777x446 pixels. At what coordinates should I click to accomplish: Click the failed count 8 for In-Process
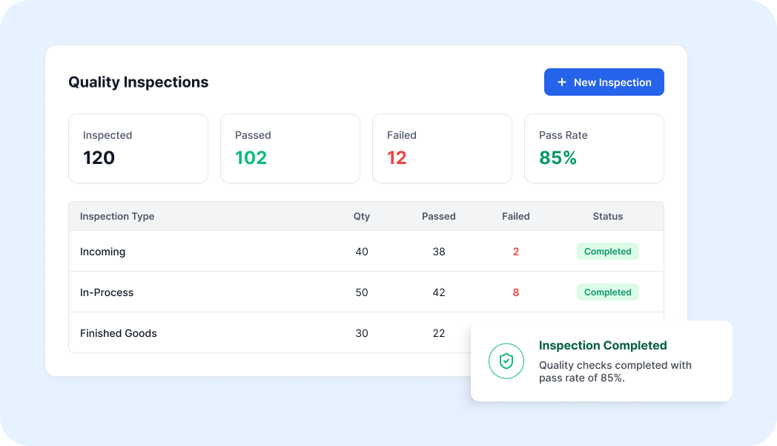[516, 292]
